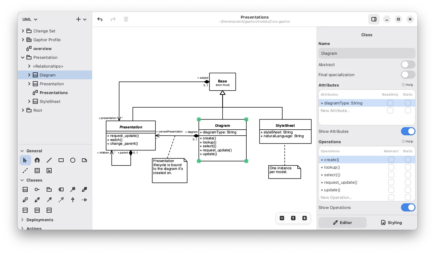
Task: Pick the Package folder tool
Action: click(49, 189)
